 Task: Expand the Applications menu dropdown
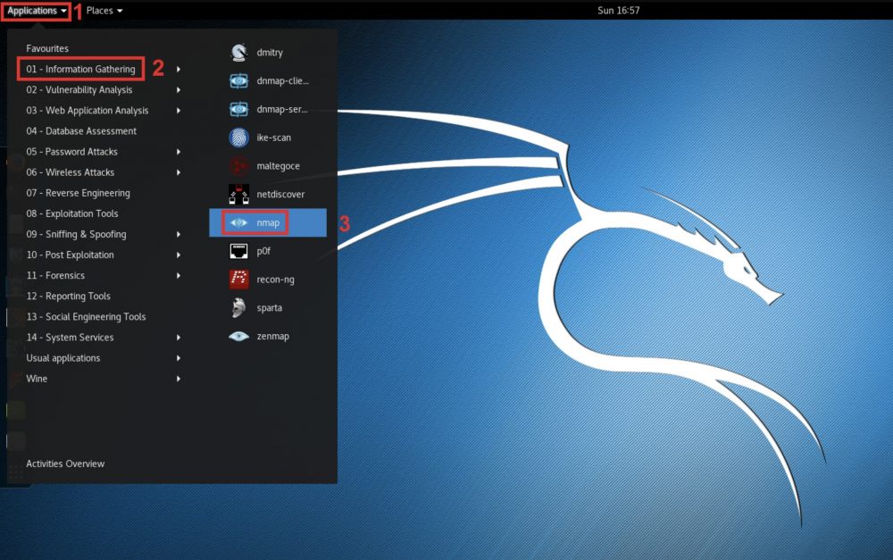pyautogui.click(x=37, y=11)
